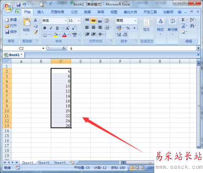
Task: Apply cell borders icon
Action: (x=45, y=35)
